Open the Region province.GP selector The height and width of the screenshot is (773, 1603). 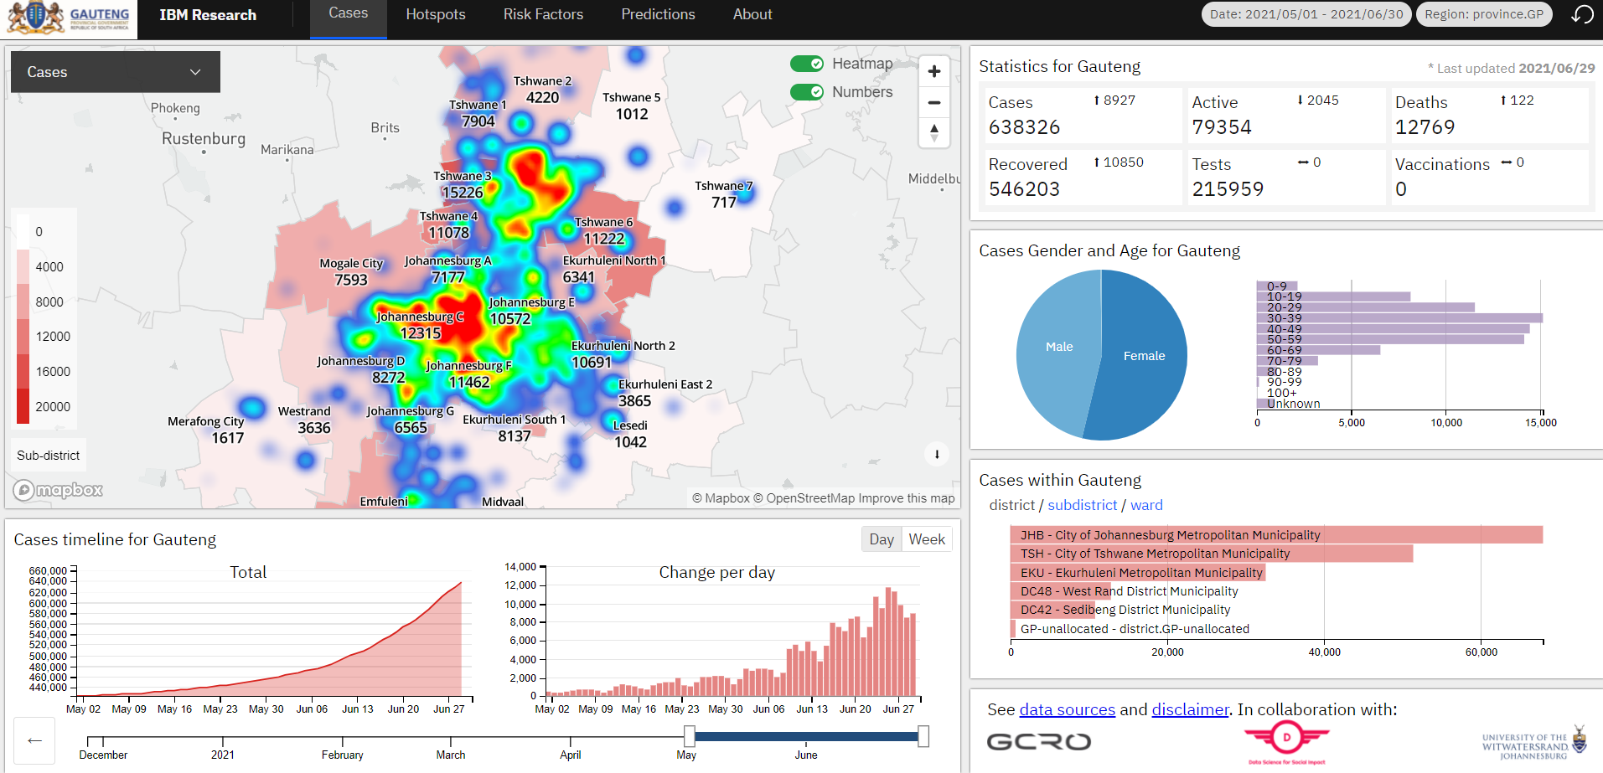[1484, 14]
